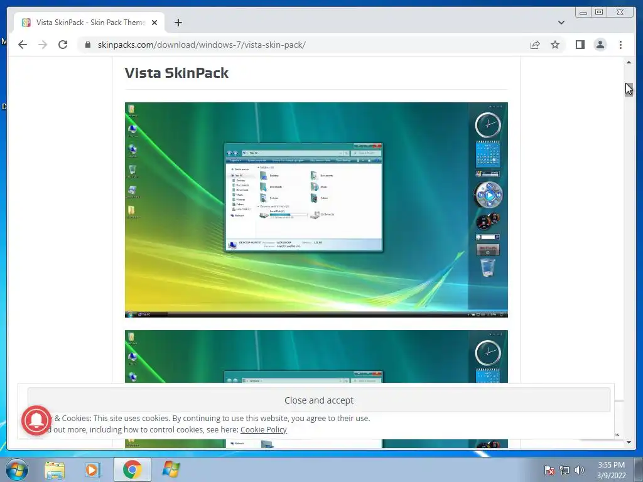Click the network tray icon

(565, 470)
